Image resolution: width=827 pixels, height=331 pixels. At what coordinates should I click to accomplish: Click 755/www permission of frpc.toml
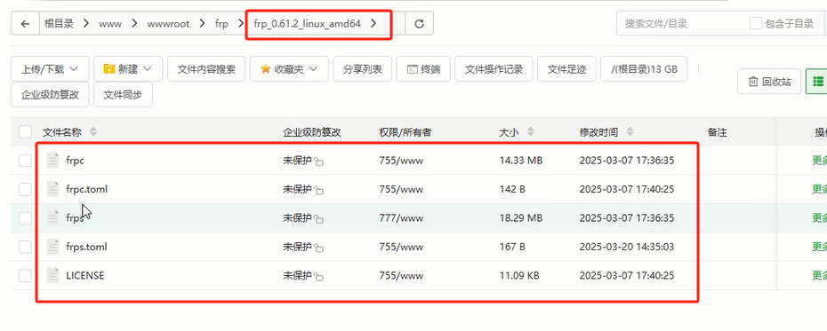pos(401,189)
